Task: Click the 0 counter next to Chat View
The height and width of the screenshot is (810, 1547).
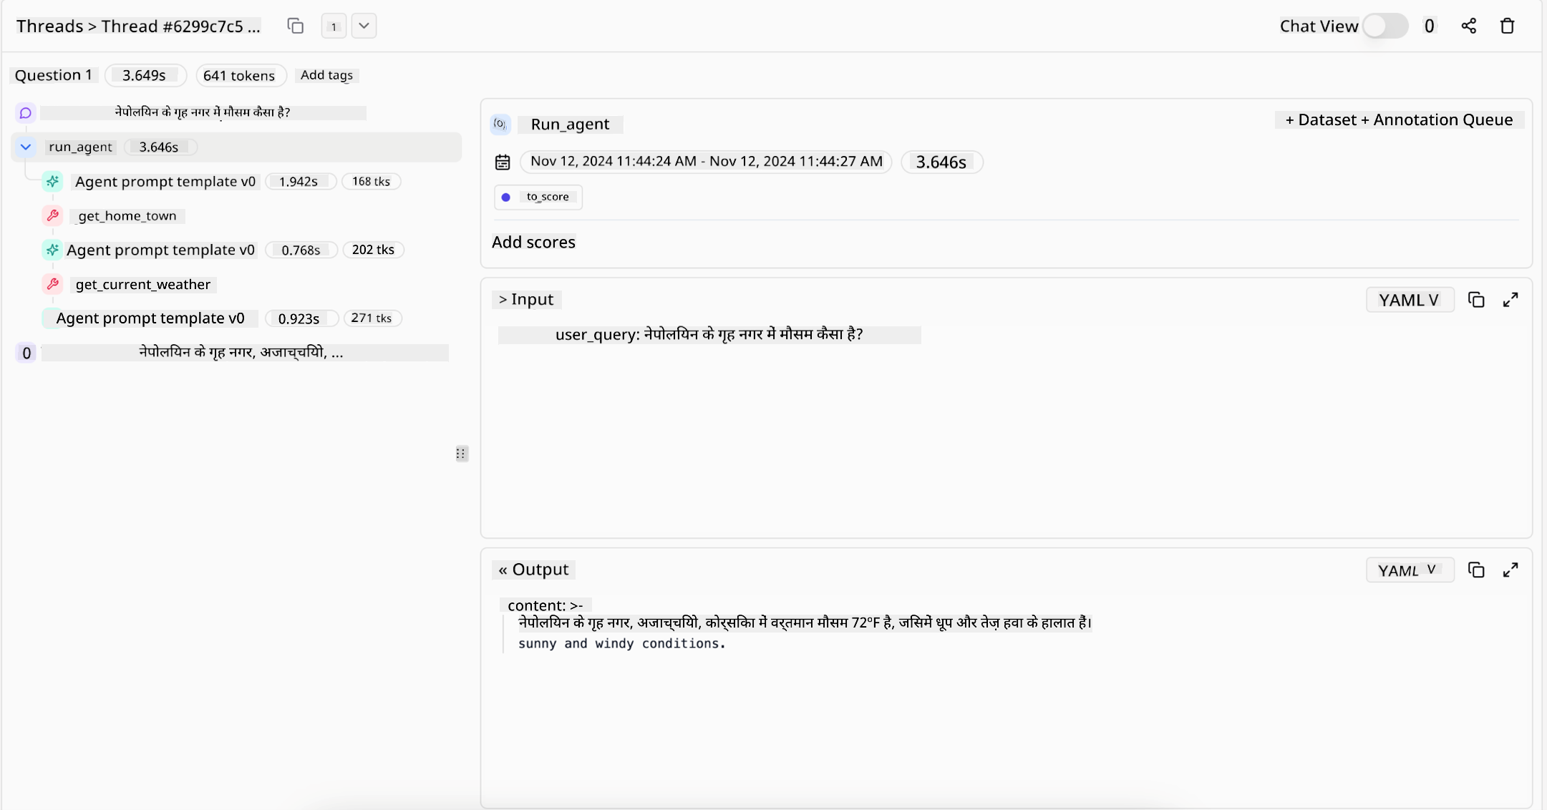Action: click(x=1429, y=26)
